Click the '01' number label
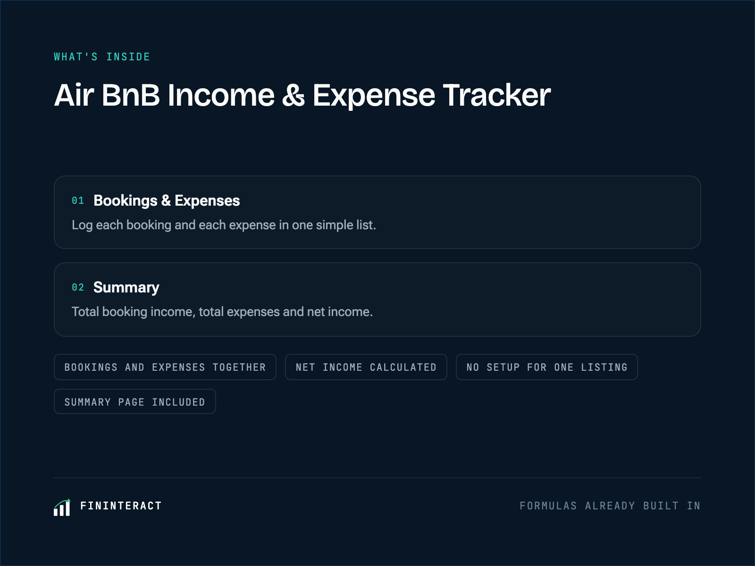The image size is (755, 566). pos(78,200)
